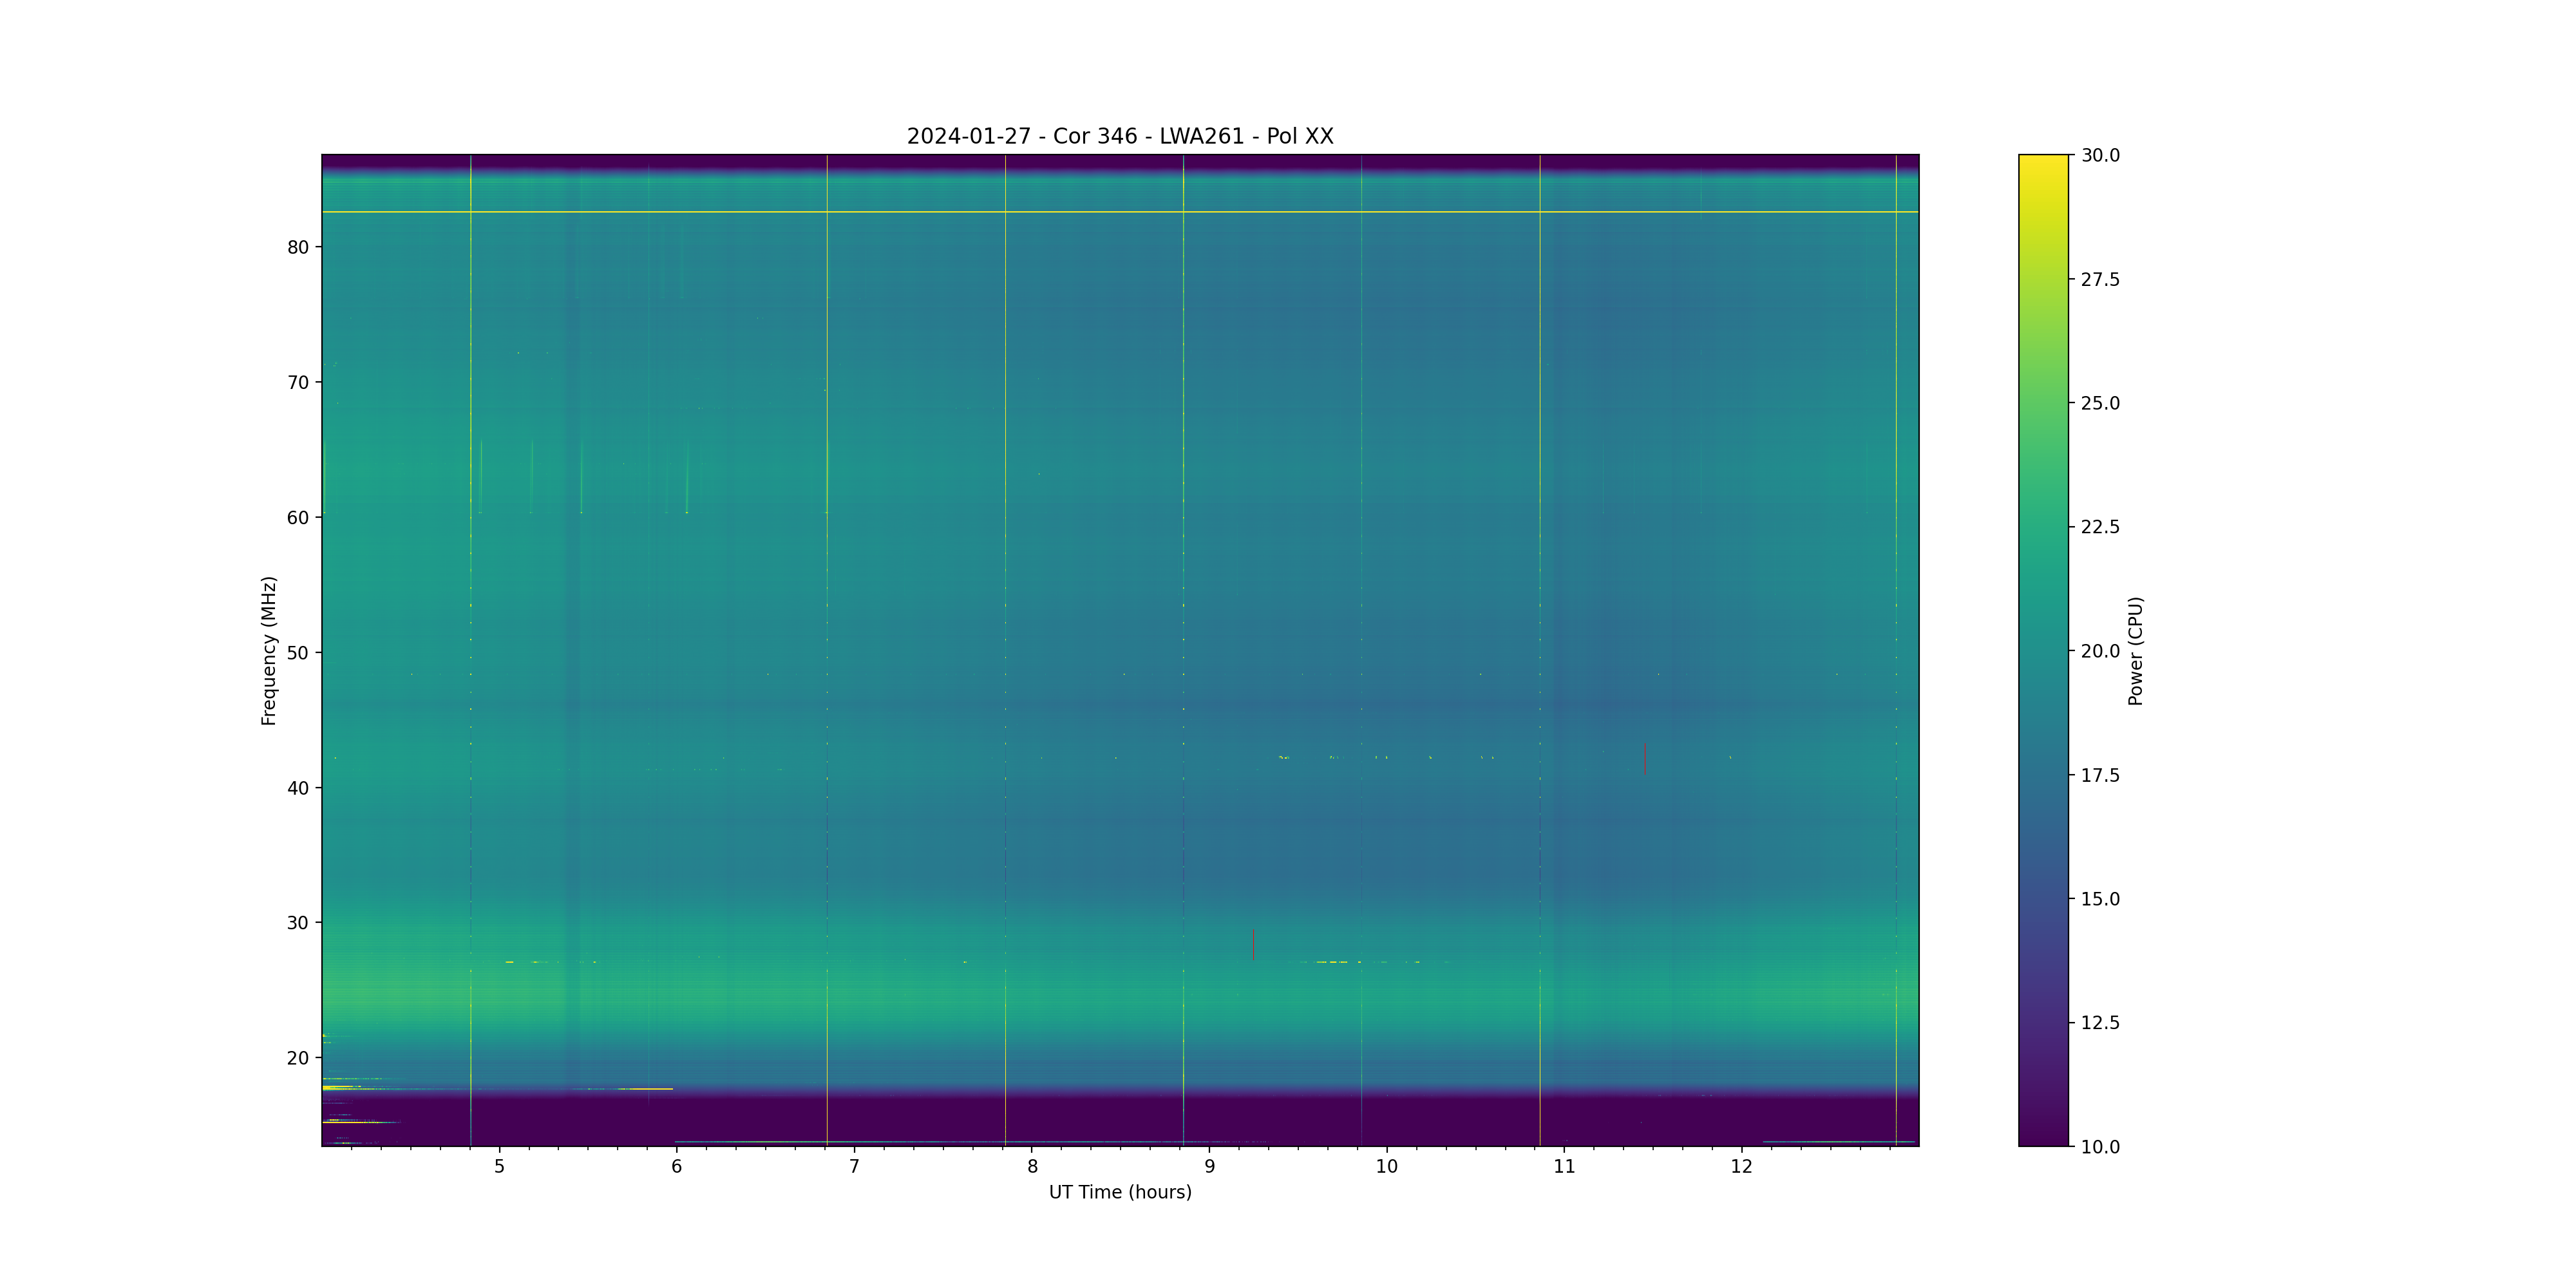The width and height of the screenshot is (2576, 1288).
Task: Click x-axis tick label 12
Action: [1741, 1166]
